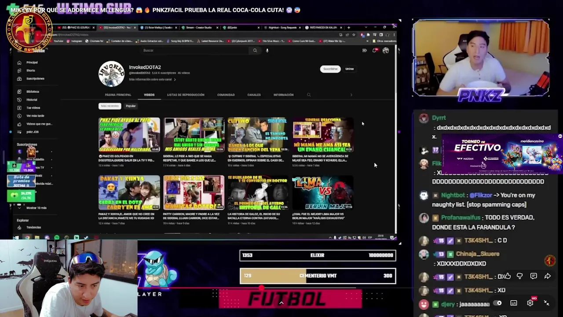Open Biblioteca in the sidebar

click(x=29, y=92)
